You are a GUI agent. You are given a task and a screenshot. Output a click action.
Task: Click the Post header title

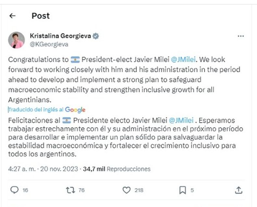tap(41, 16)
